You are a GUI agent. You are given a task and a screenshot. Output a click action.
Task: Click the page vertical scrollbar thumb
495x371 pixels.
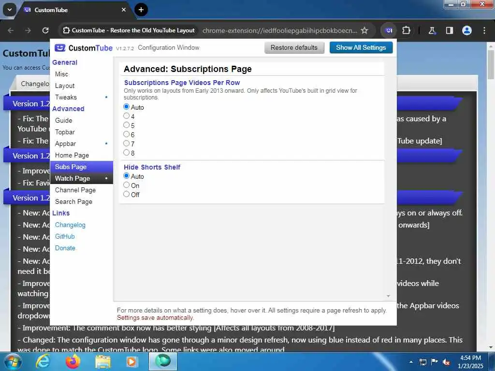click(x=491, y=65)
